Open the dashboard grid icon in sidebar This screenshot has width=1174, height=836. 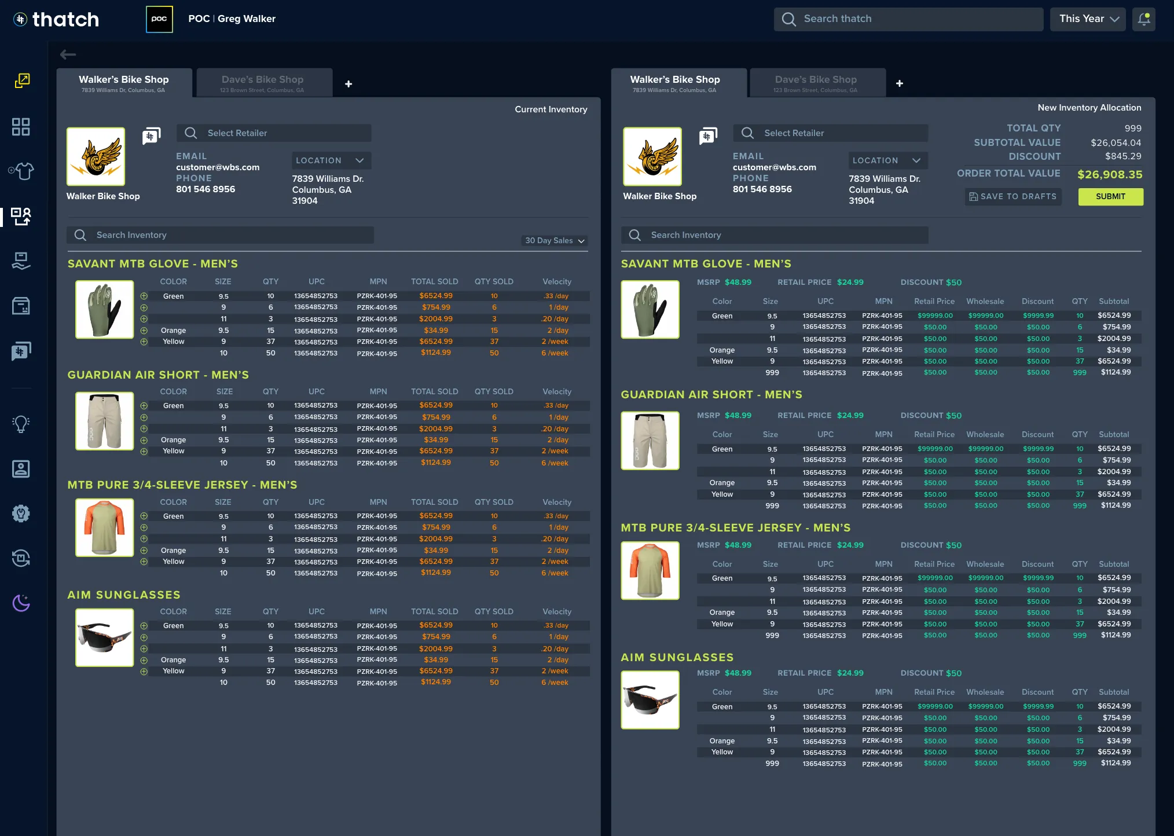tap(21, 127)
